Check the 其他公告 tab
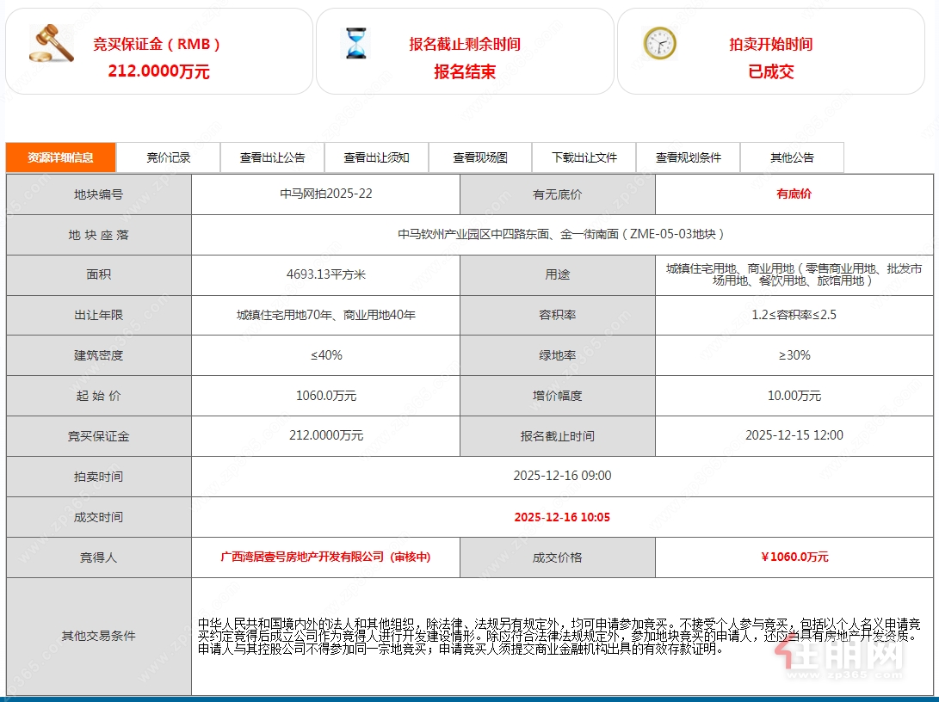939x702 pixels. (x=792, y=157)
